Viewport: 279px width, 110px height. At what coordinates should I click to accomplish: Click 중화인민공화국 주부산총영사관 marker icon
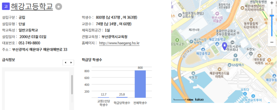click(x=238, y=33)
